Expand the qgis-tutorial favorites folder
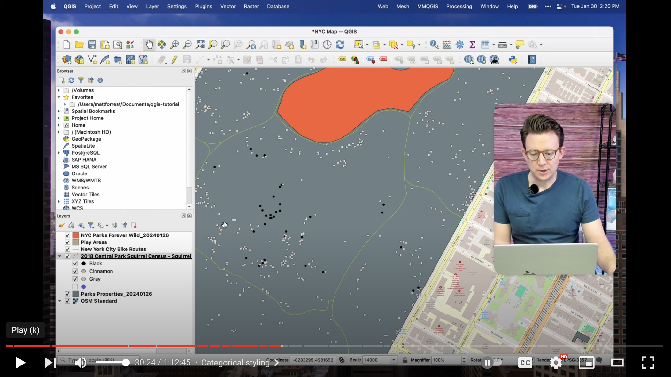This screenshot has width=671, height=377. pos(65,104)
